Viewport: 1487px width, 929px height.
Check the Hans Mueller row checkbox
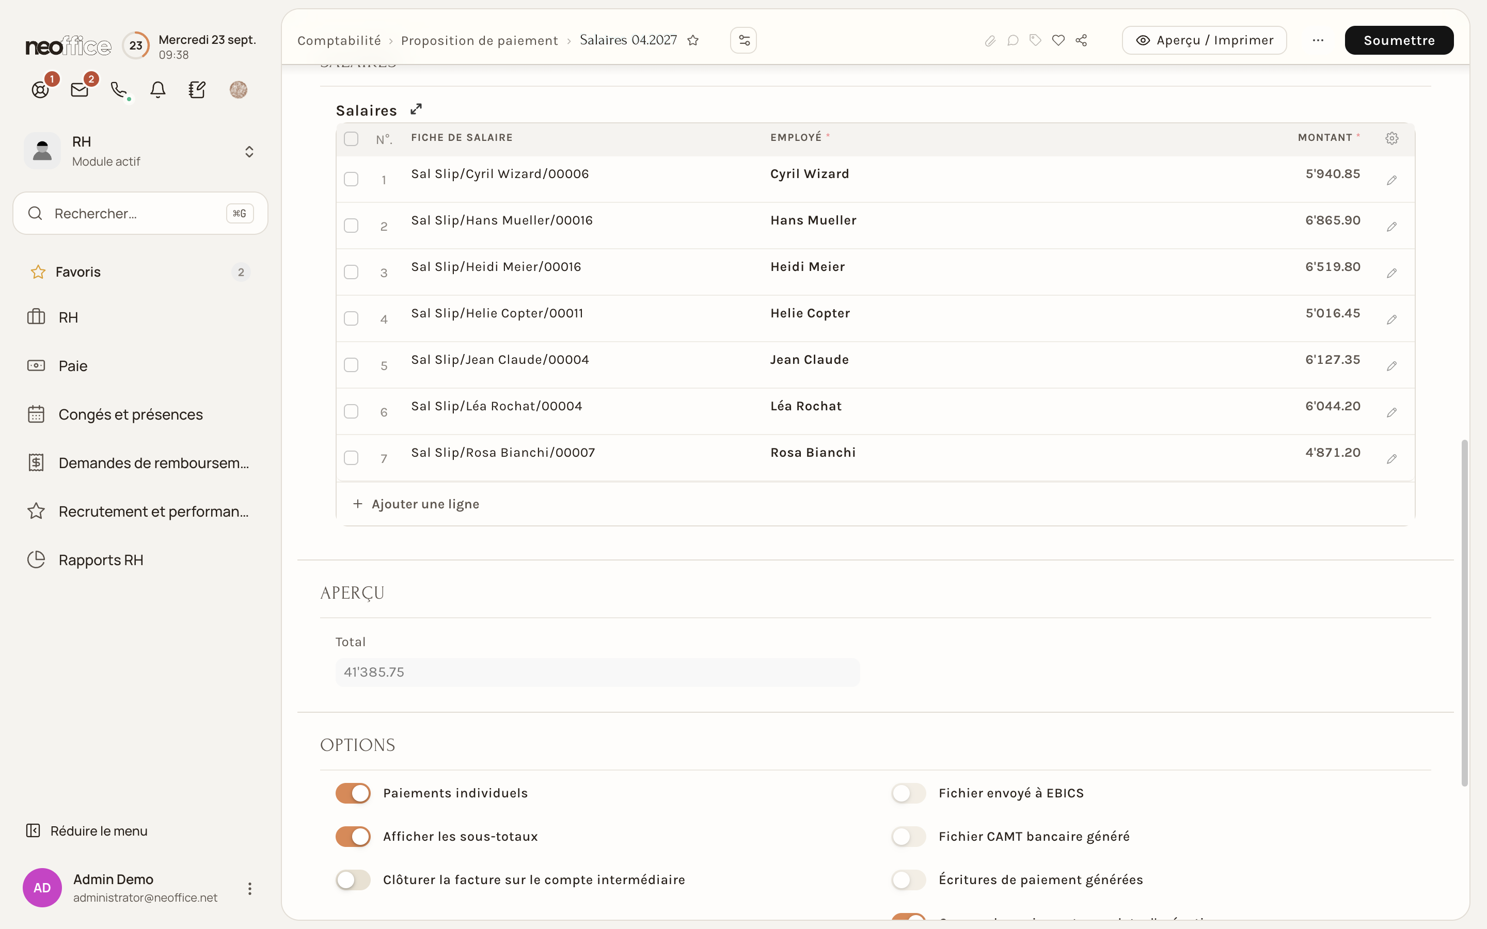[x=351, y=226]
